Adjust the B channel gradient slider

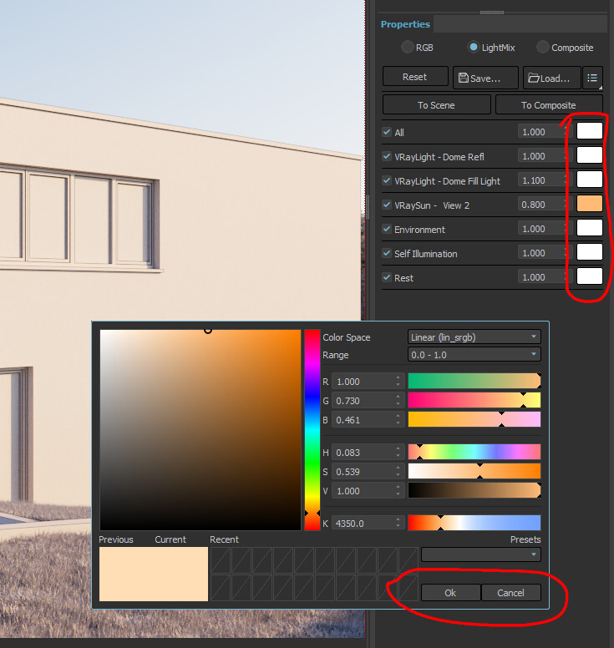click(x=474, y=419)
